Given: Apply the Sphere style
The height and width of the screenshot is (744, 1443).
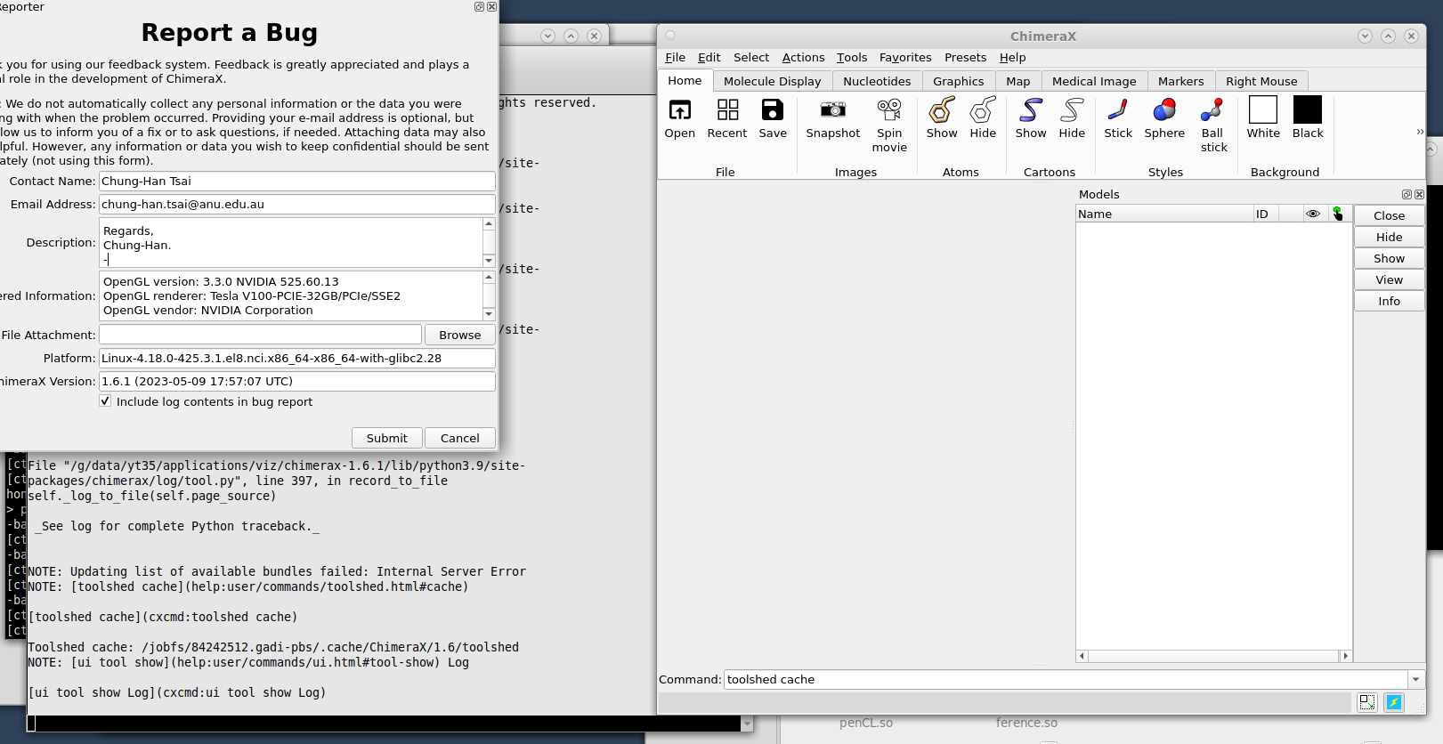Looking at the screenshot, I should click(1163, 110).
